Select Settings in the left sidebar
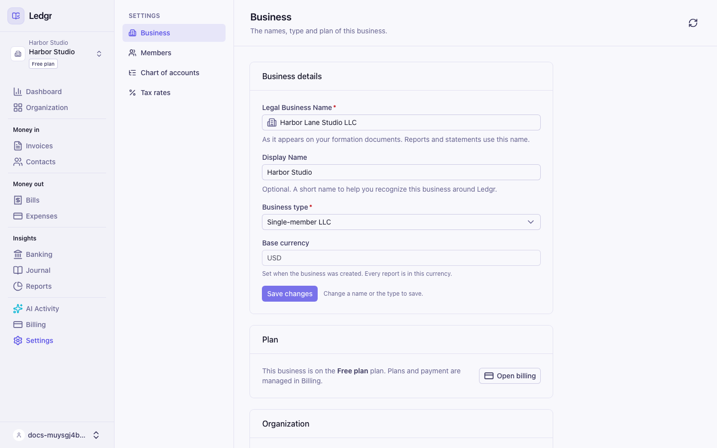This screenshot has width=717, height=448. click(57, 340)
